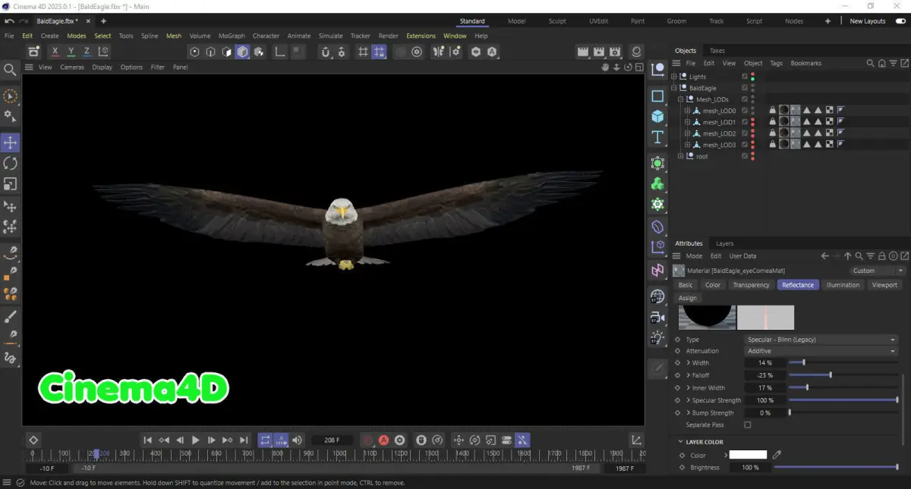Click the globe Sky/Floor icon
The width and height of the screenshot is (911, 489).
[x=657, y=296]
